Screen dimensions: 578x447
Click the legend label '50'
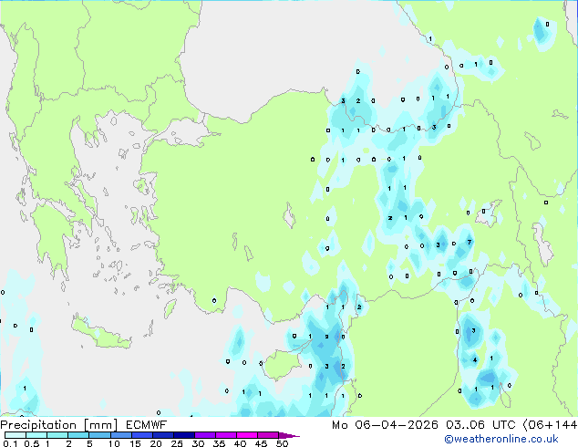point(283,443)
